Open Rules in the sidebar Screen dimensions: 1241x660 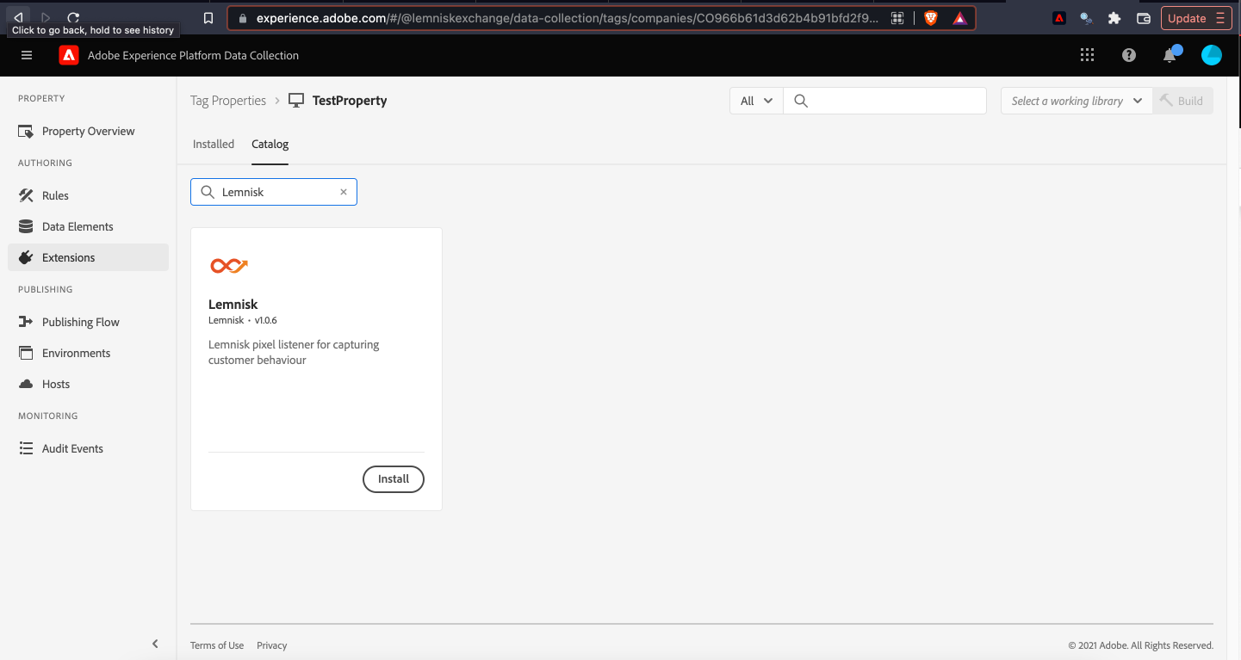[x=88, y=195]
